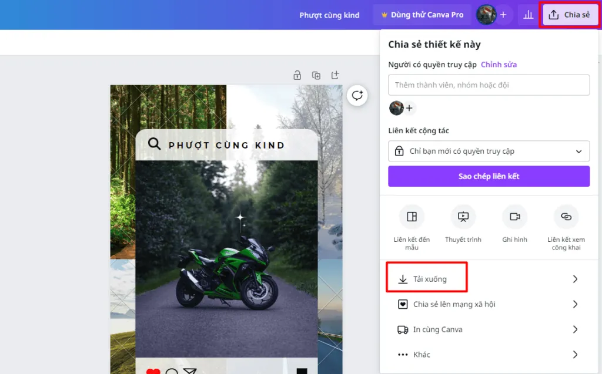Viewport: 602px width, 374px height.
Task: Click the duplicate page icon above canvas
Action: (316, 75)
